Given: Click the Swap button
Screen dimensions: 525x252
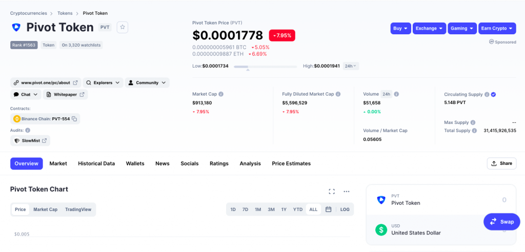Looking at the screenshot, I should (x=501, y=222).
